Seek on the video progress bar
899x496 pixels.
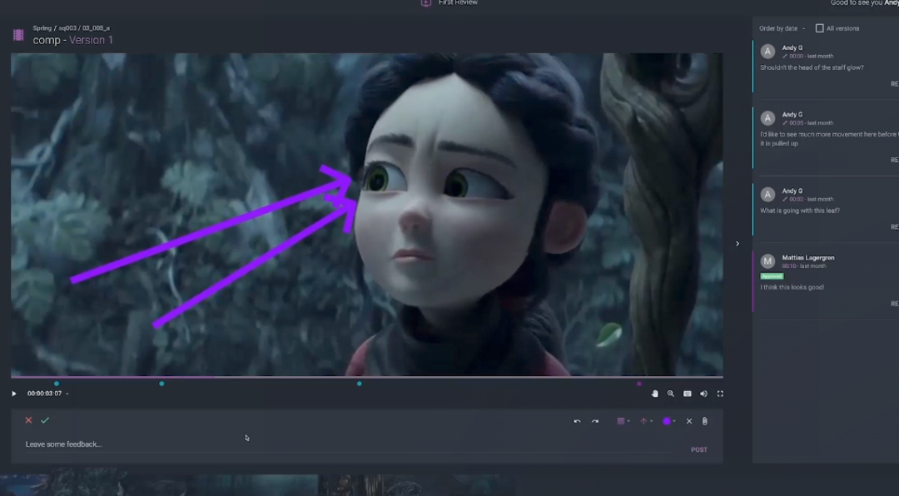coord(367,377)
